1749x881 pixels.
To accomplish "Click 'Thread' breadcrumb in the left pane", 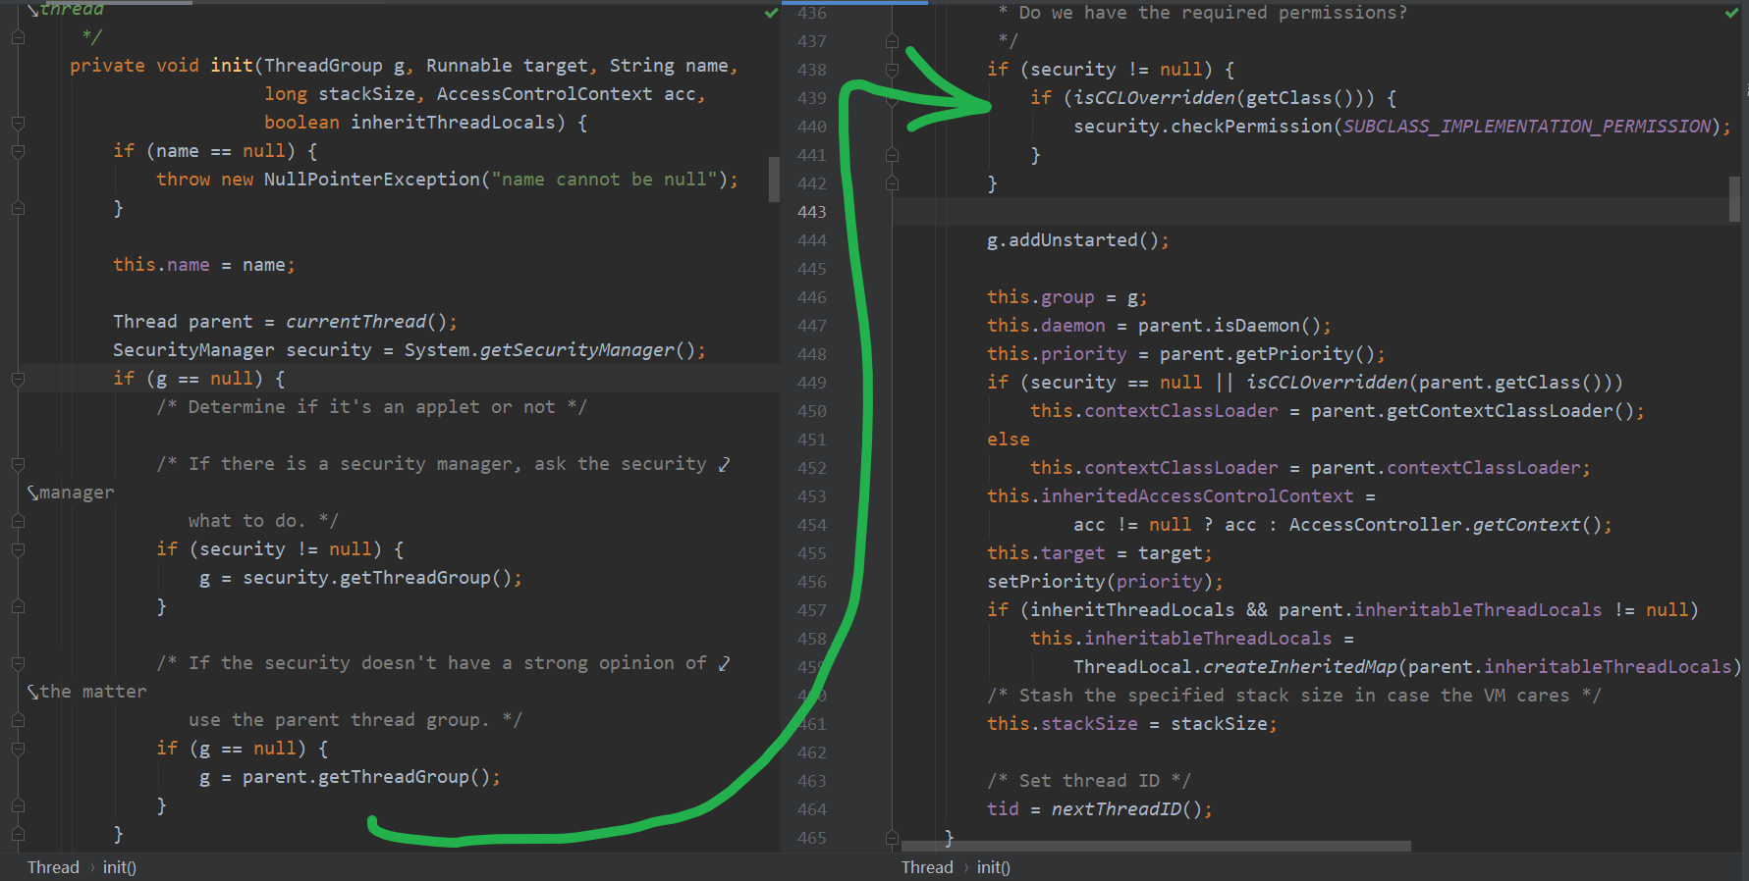I will click(53, 867).
